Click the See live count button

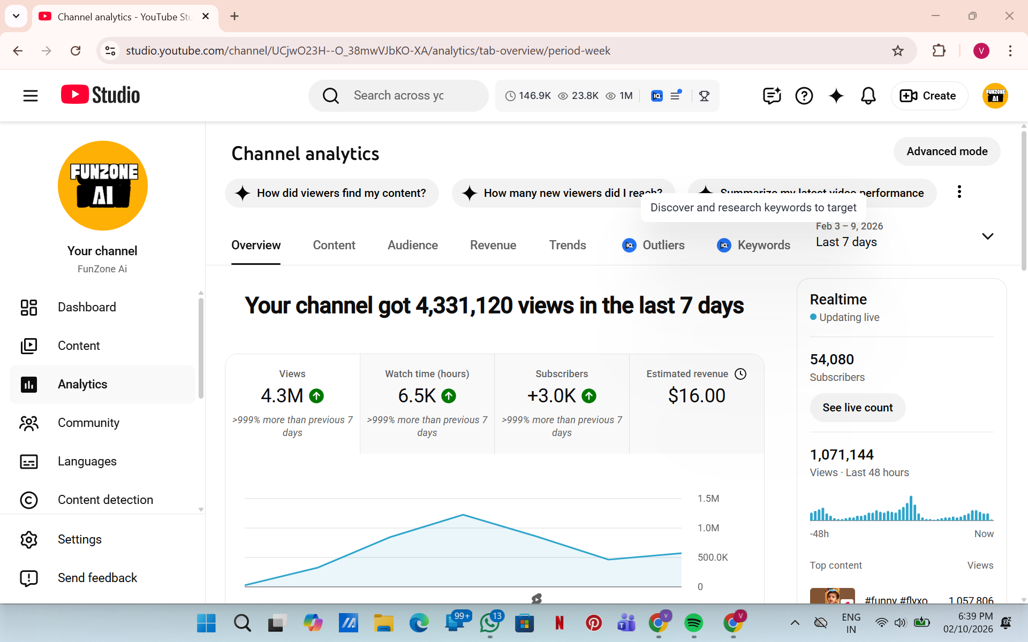(857, 408)
